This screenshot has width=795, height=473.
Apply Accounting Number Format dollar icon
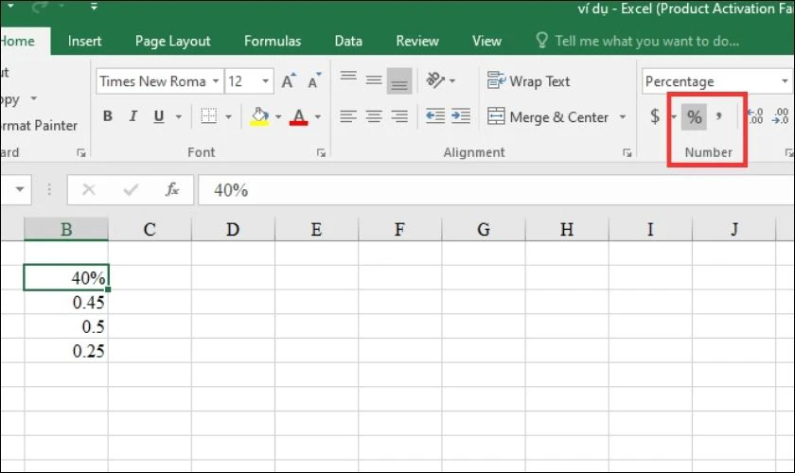(655, 117)
